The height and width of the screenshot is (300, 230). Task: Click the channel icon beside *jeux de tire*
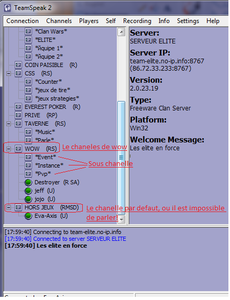click(28, 90)
